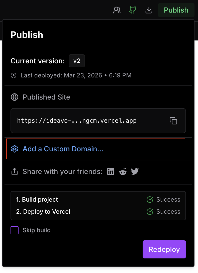This screenshot has height=273, width=198.
Task: Select the Deploy to Vercel step label
Action: [43, 212]
